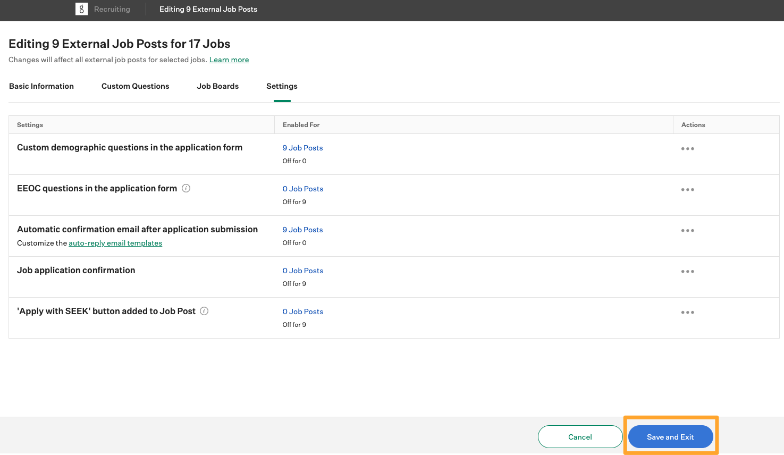Open the Actions menu for Custom demographic questions

coord(687,148)
